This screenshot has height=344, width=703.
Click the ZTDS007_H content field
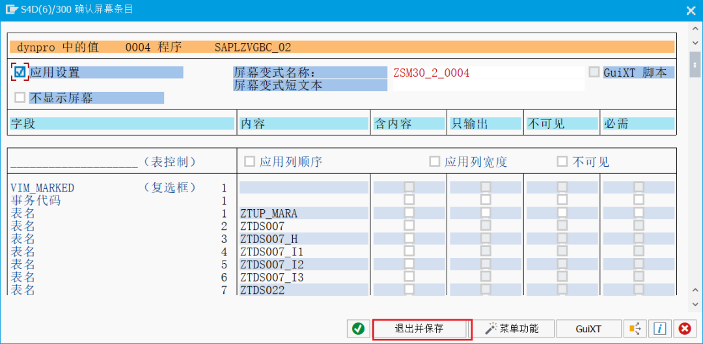304,238
